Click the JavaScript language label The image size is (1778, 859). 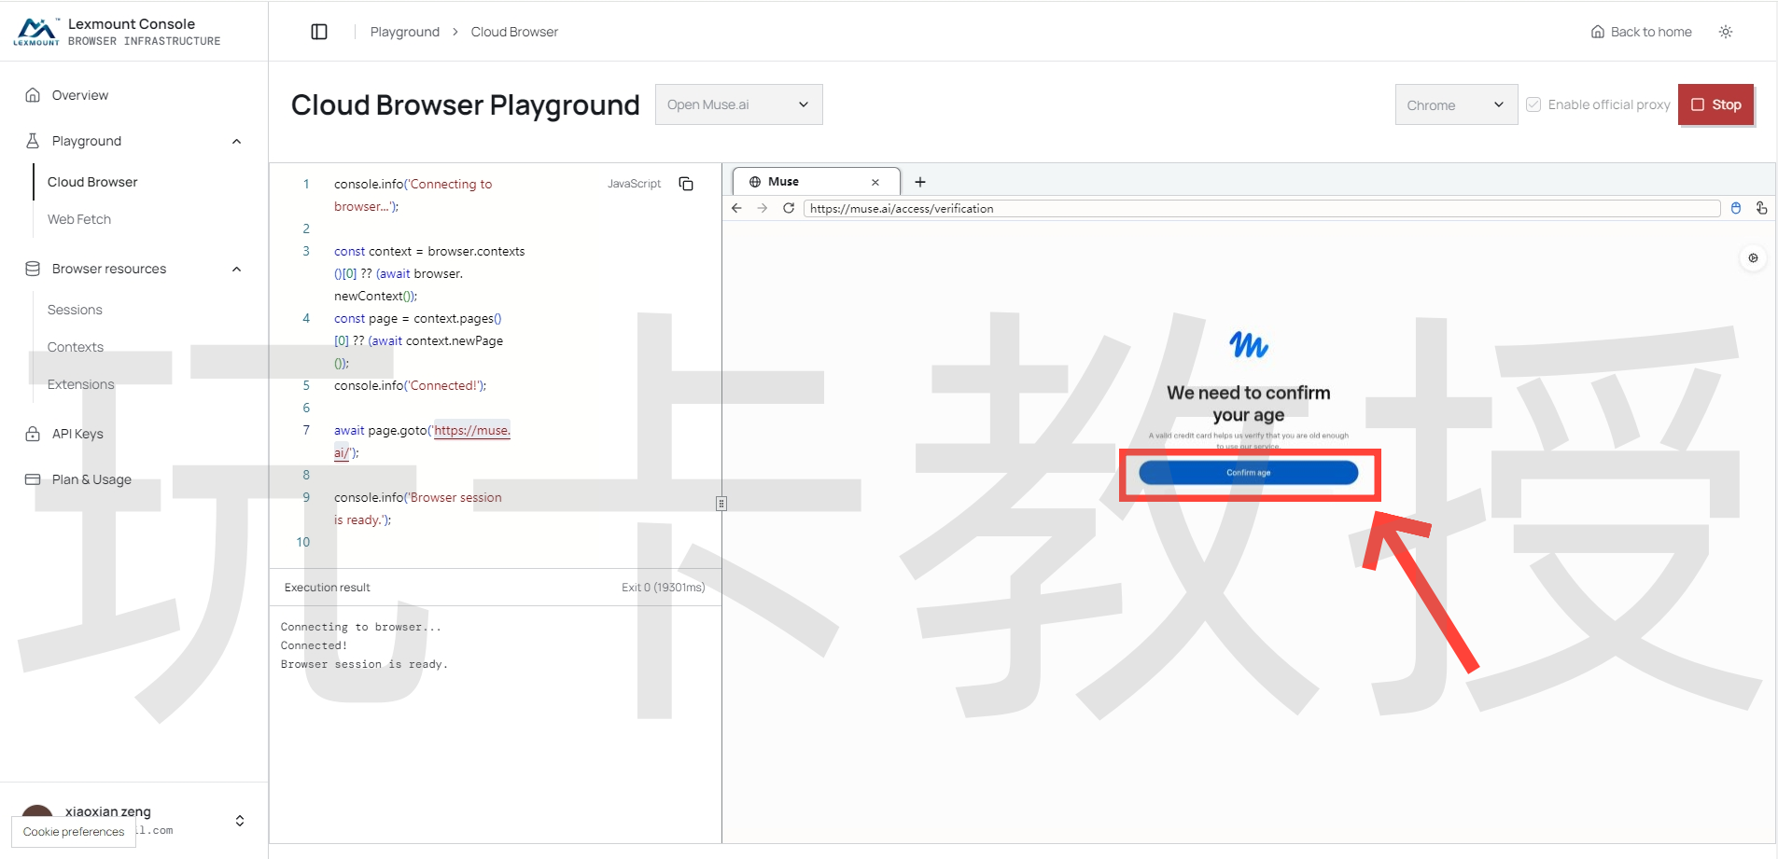click(634, 184)
